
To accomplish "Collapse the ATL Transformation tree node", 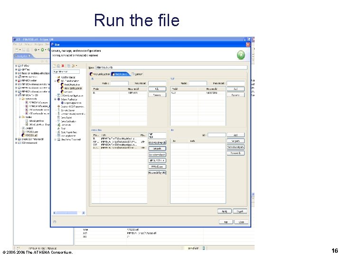I will [x=55, y=81].
